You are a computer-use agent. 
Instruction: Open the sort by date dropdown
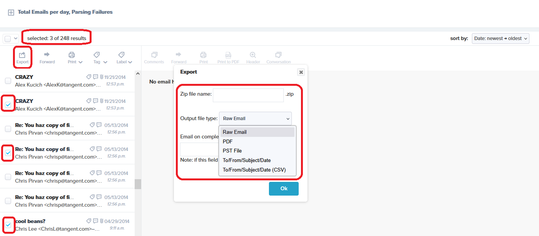(500, 39)
